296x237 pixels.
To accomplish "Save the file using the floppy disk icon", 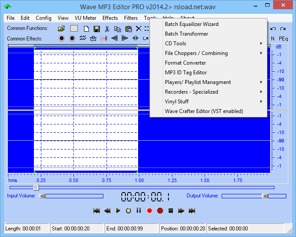I will click(97, 29).
